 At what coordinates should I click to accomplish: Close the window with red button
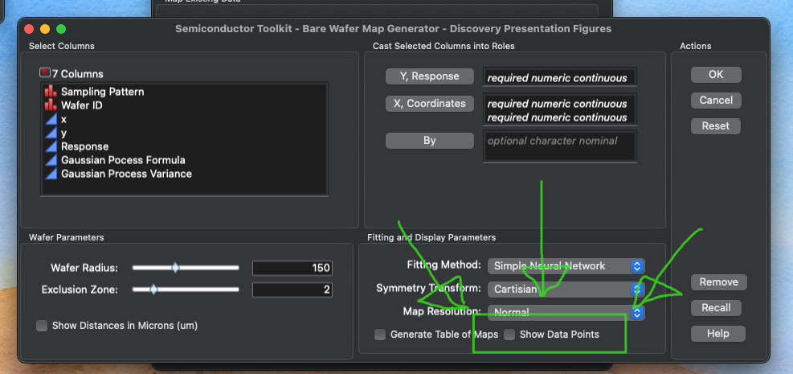click(29, 29)
